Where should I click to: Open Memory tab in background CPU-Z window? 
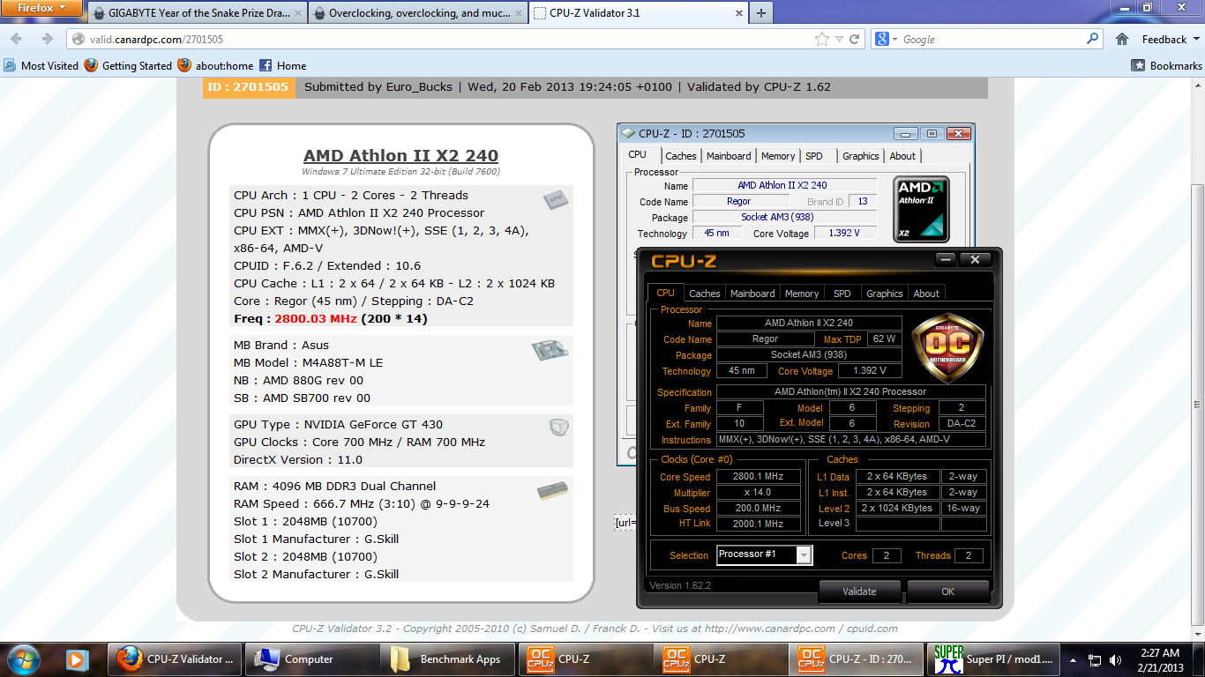pyautogui.click(x=778, y=156)
